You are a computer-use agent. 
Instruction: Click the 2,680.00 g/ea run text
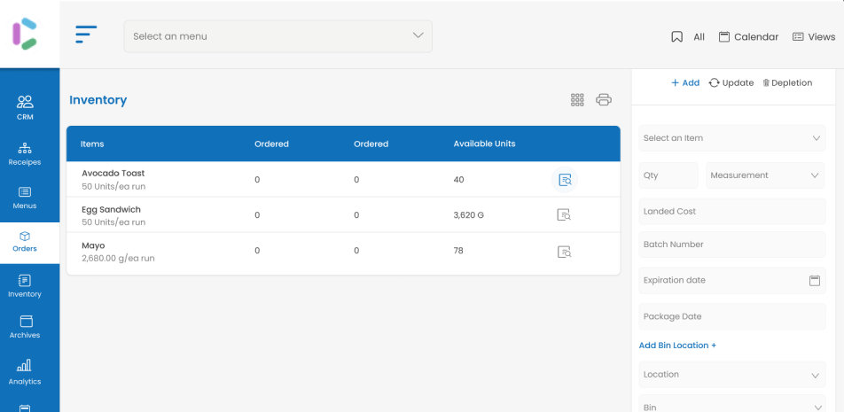point(118,258)
